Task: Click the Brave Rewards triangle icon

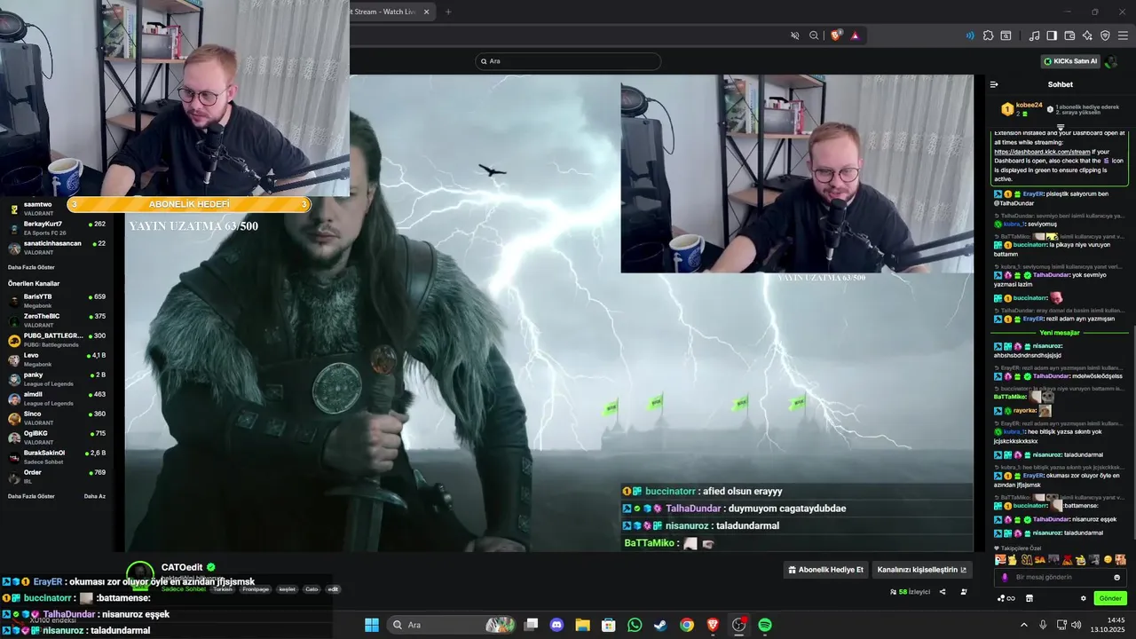Action: pos(855,35)
